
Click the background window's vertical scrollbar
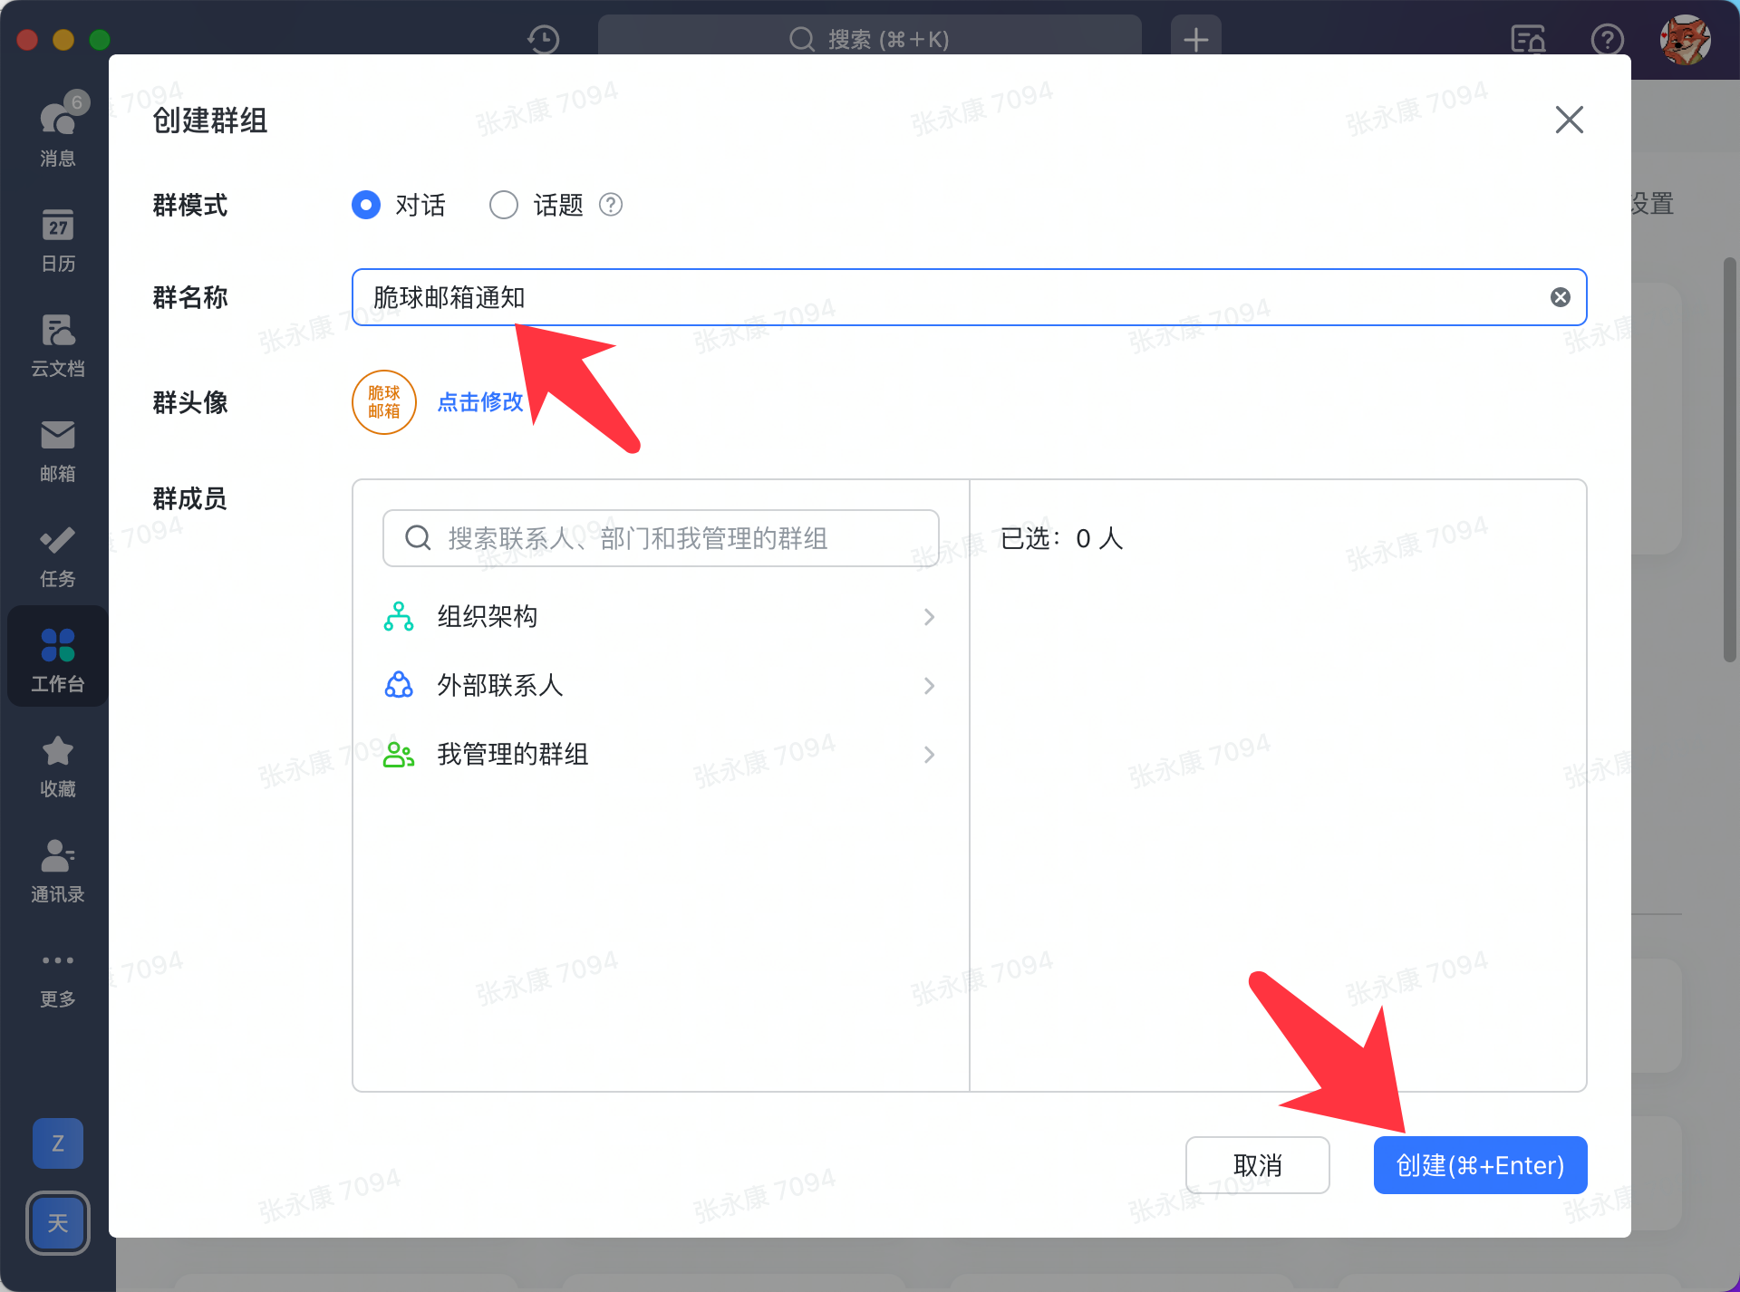pyautogui.click(x=1730, y=460)
